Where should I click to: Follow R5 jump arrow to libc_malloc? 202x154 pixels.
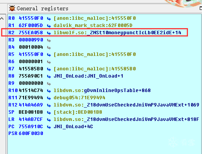[x=49, y=55]
